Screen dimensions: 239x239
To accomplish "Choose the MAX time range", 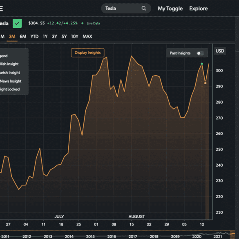I will click(87, 37).
